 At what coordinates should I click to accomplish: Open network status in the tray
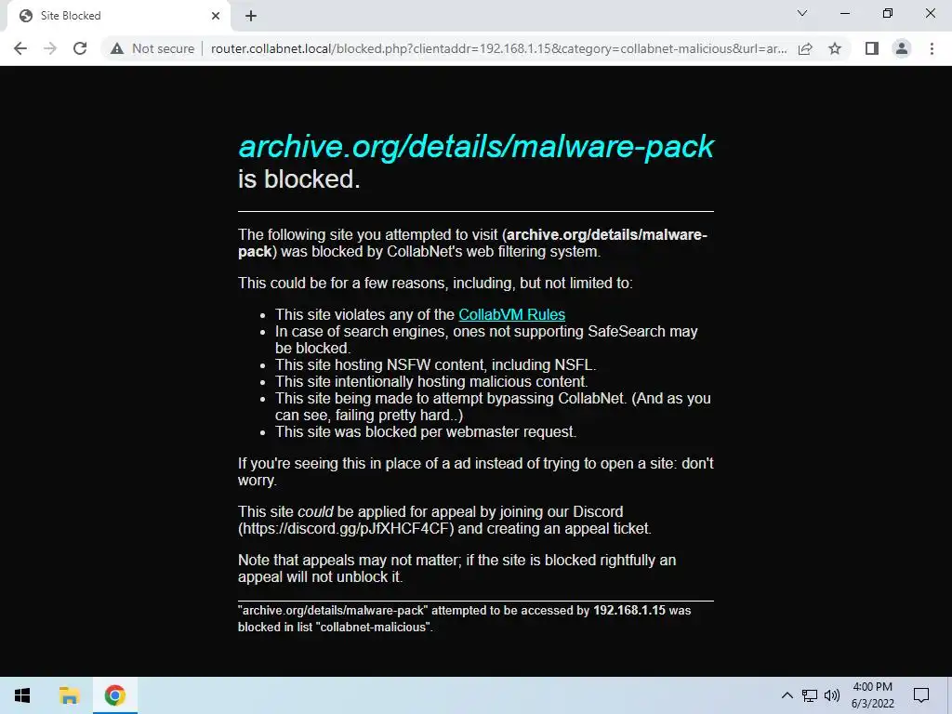tap(810, 695)
